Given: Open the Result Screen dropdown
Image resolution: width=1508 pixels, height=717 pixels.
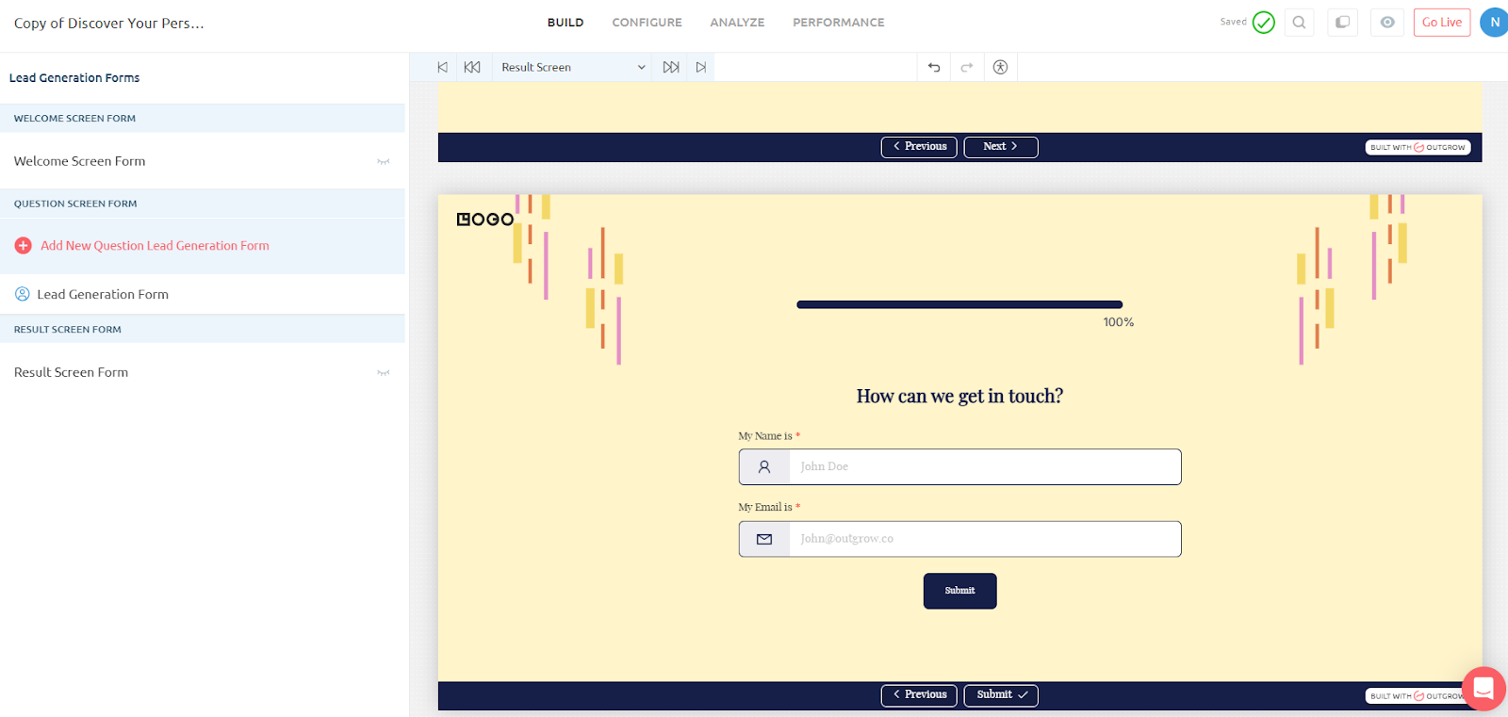Looking at the screenshot, I should pos(572,67).
